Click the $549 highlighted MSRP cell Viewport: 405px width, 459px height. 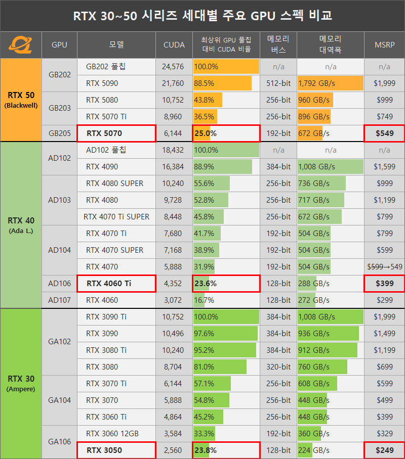click(x=384, y=133)
